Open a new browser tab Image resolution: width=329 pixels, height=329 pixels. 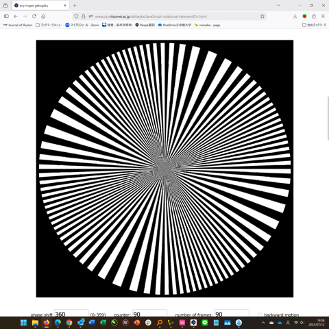click(75, 5)
